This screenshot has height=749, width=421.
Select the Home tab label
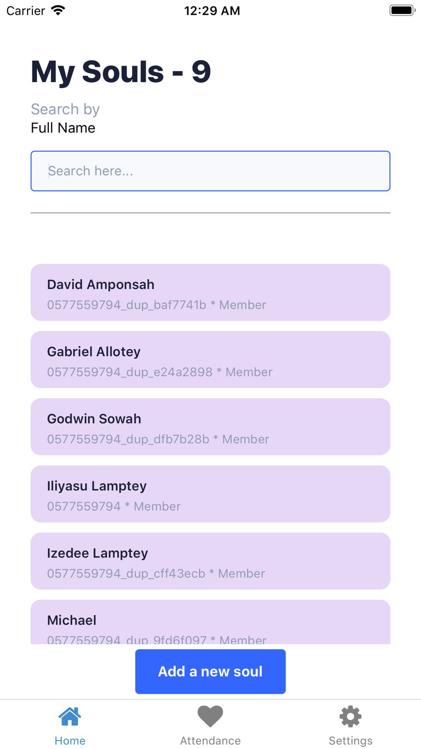coord(70,741)
